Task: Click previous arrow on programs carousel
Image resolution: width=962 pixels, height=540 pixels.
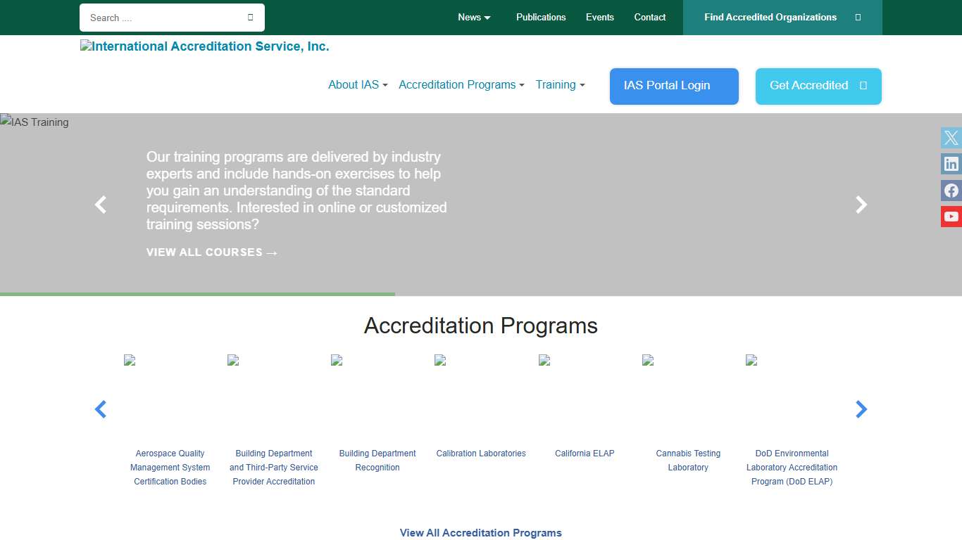Action: 101,409
